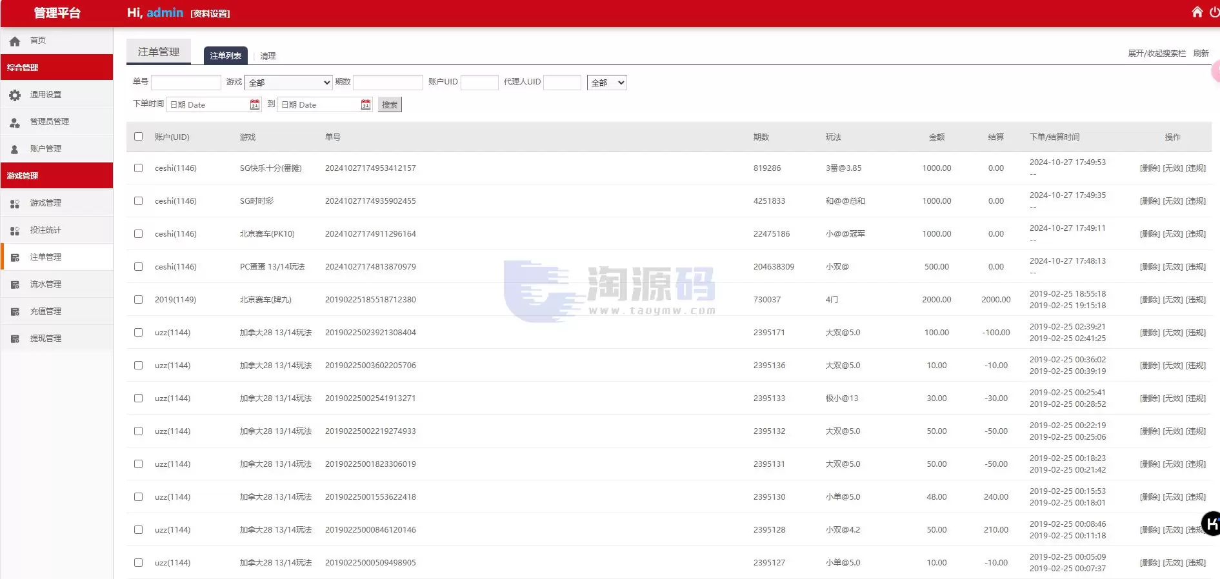Click the 注单管理 sidebar icon

coord(14,257)
